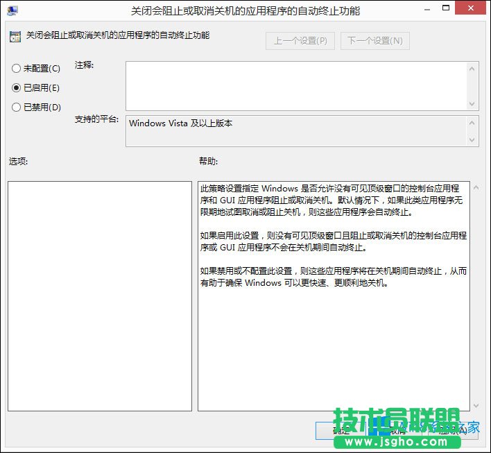The height and width of the screenshot is (453, 491).
Task: Select the 未配置(C) radio option
Action: point(17,69)
